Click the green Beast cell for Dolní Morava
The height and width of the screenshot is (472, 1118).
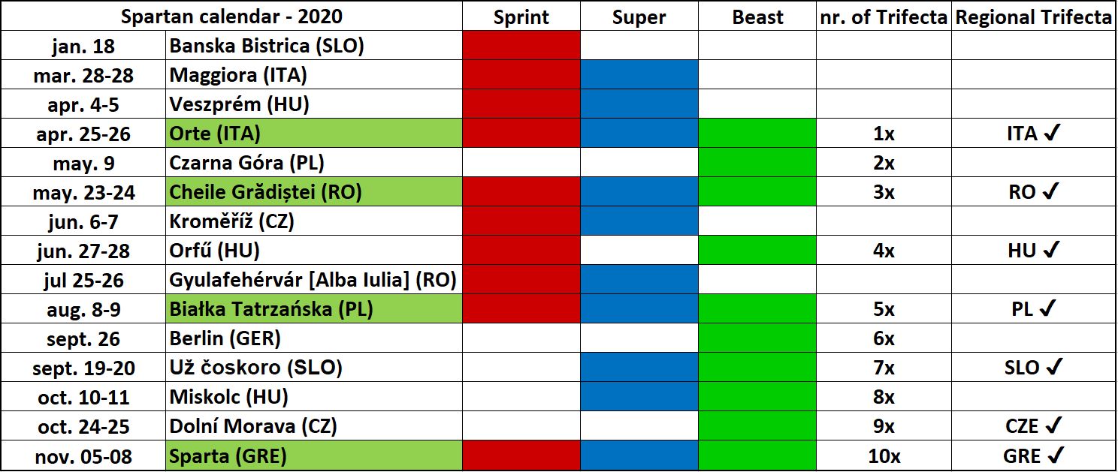click(757, 426)
